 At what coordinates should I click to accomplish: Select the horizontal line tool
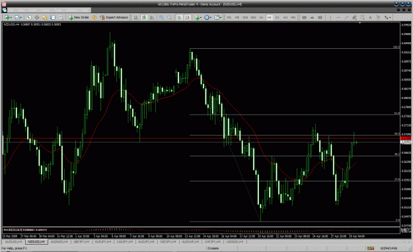(x=338, y=17)
